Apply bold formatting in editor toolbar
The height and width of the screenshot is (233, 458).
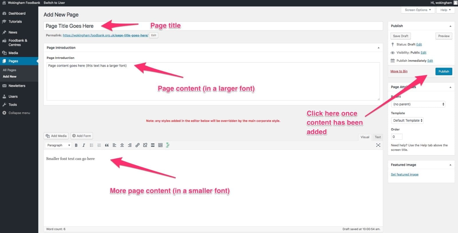pyautogui.click(x=76, y=145)
